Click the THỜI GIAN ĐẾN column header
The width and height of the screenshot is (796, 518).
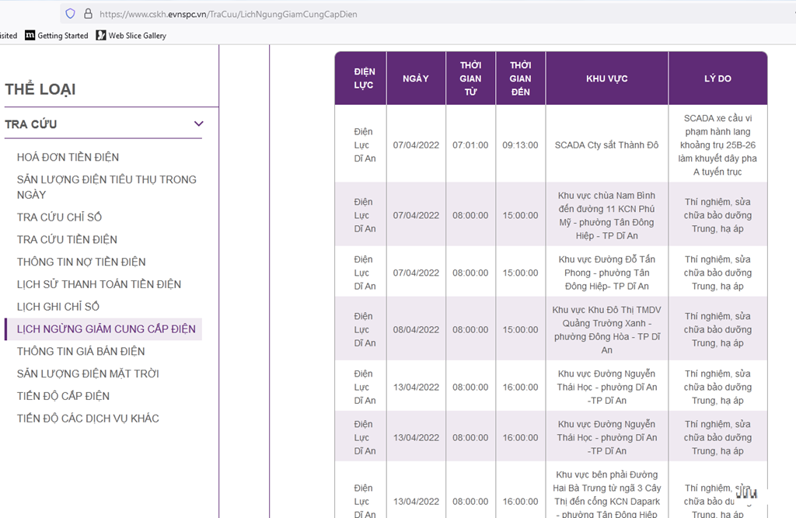(520, 78)
